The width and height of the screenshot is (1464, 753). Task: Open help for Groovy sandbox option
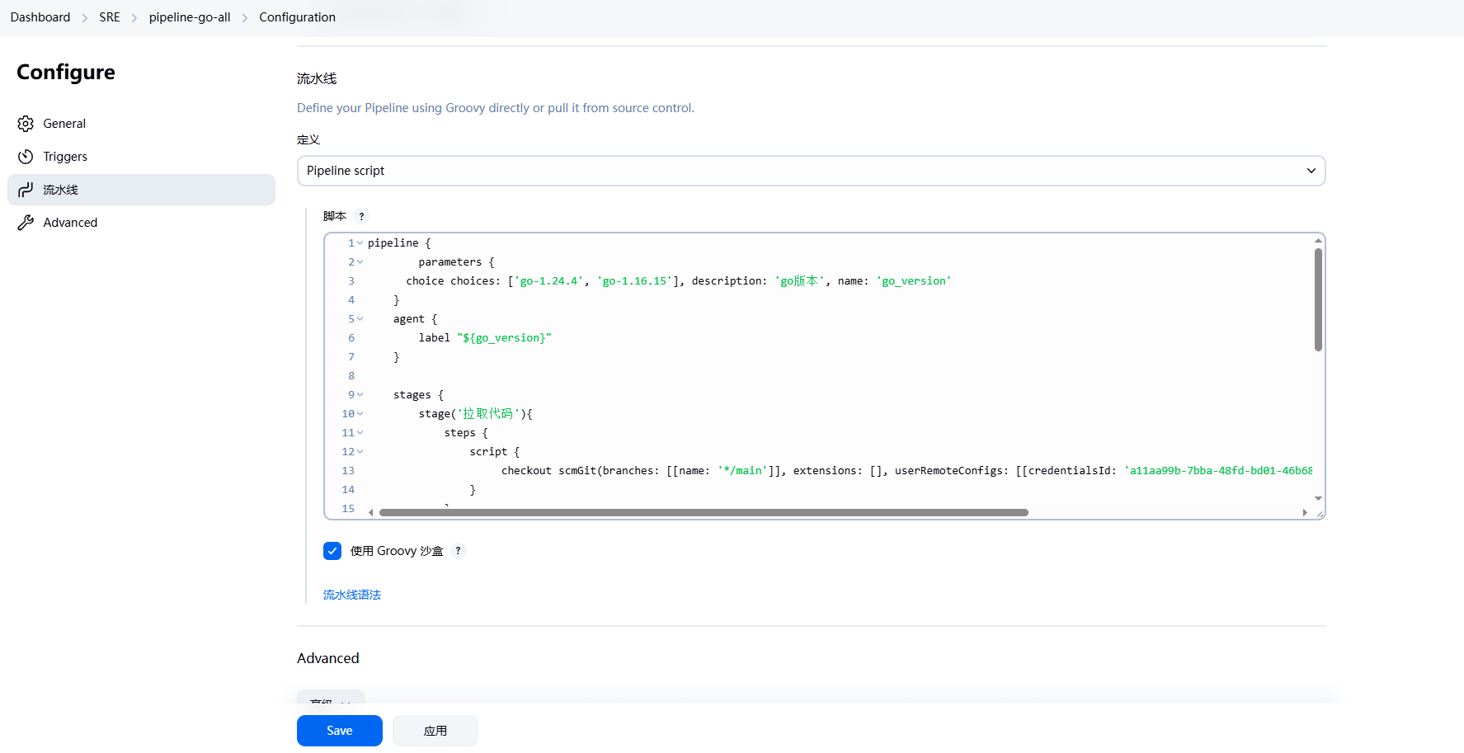458,551
